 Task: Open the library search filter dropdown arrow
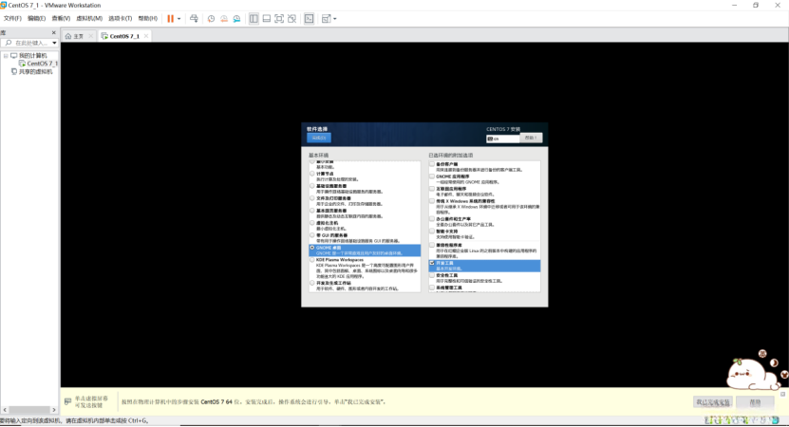(54, 44)
